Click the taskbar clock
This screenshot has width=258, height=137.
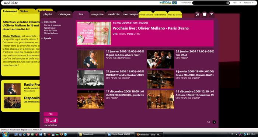click(x=253, y=134)
